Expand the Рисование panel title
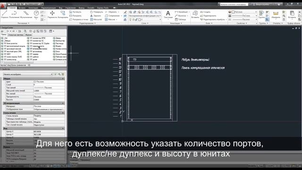This screenshot has height=170, width=302. [x=24, y=23]
